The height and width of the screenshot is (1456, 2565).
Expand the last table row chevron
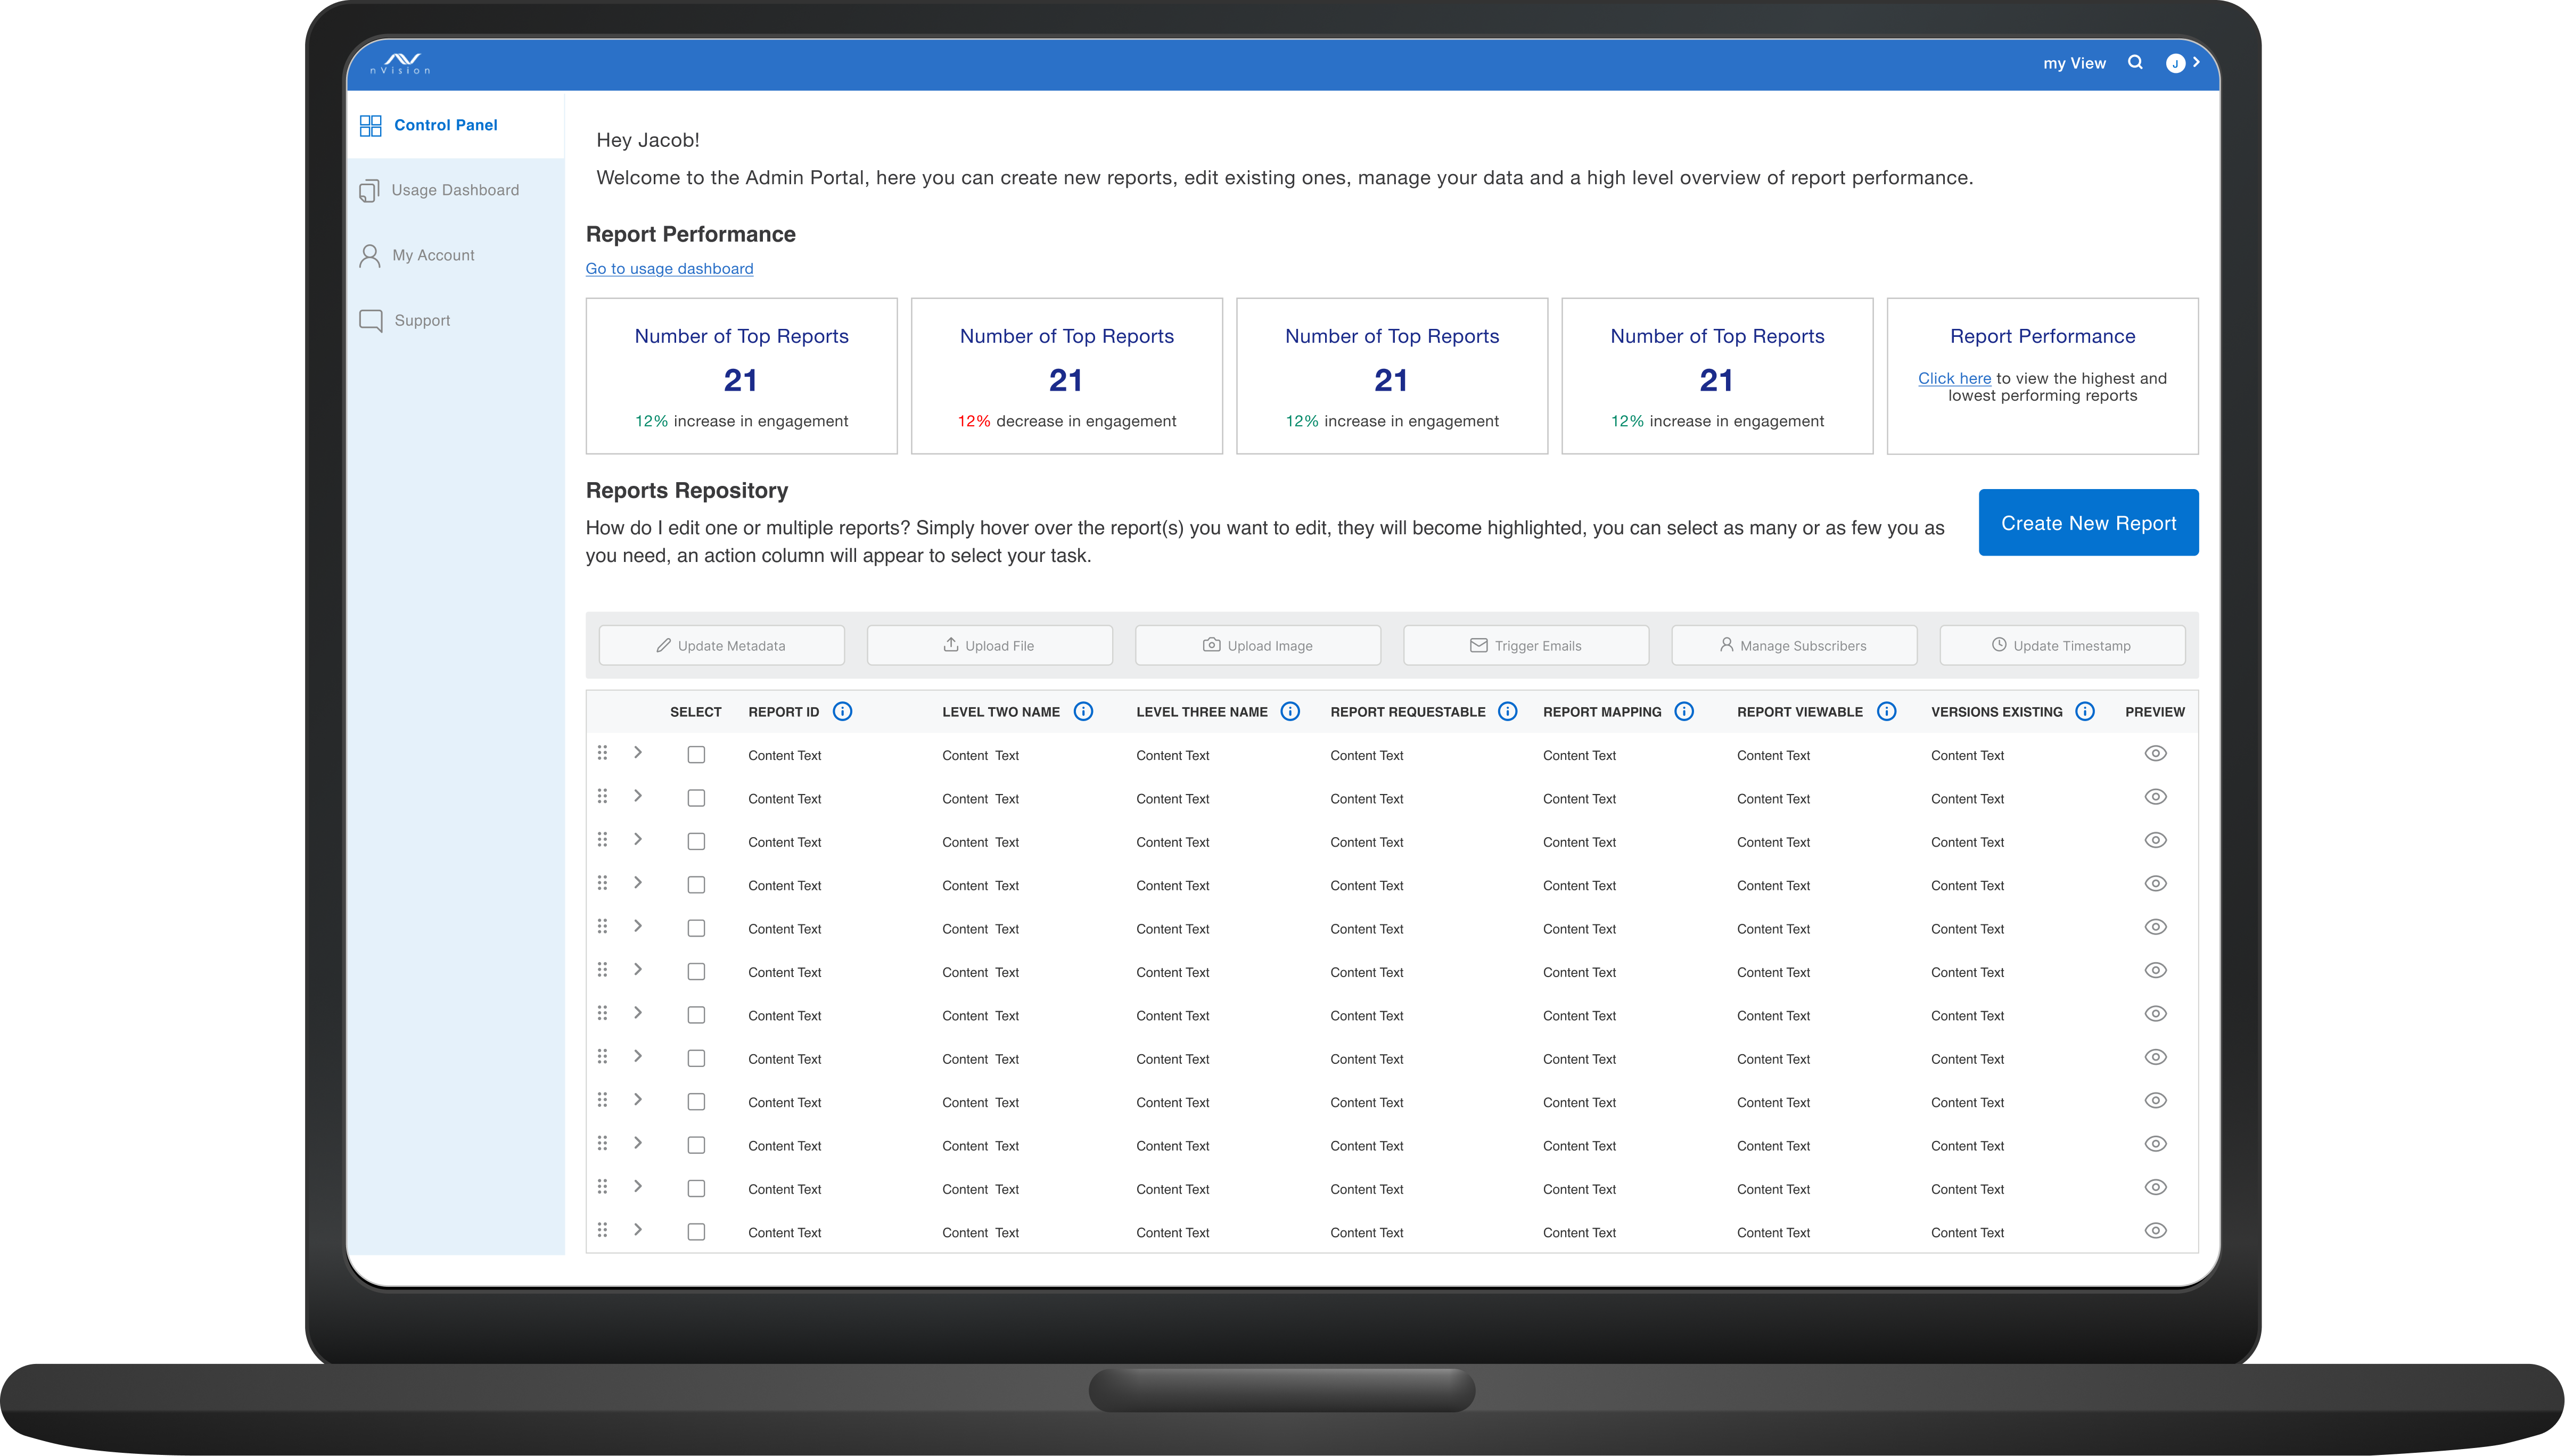[637, 1229]
